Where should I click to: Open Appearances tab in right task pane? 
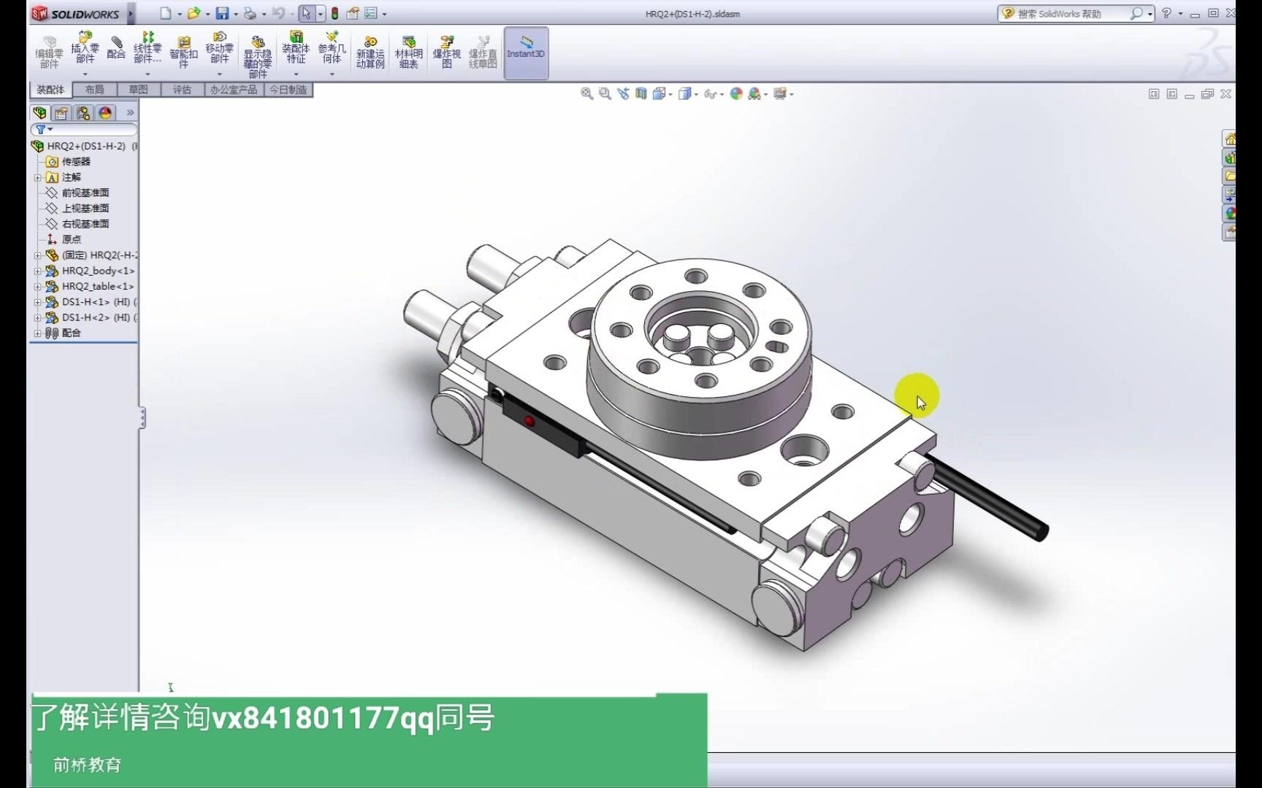click(x=1229, y=213)
